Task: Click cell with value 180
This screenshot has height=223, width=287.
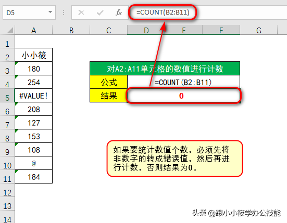Action: click(x=34, y=69)
